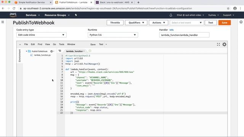Open the Code entry type dropdown
The height and width of the screenshot is (137, 244).
pyautogui.click(x=42, y=35)
